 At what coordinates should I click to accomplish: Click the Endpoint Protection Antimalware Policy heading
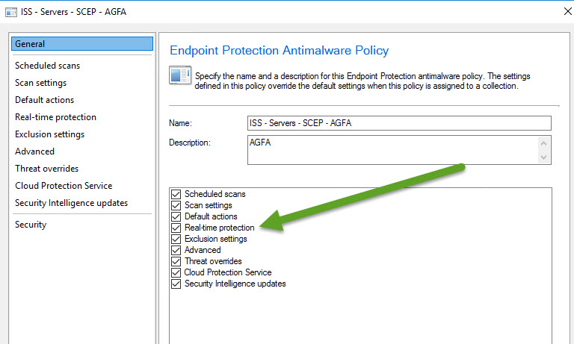coord(279,50)
